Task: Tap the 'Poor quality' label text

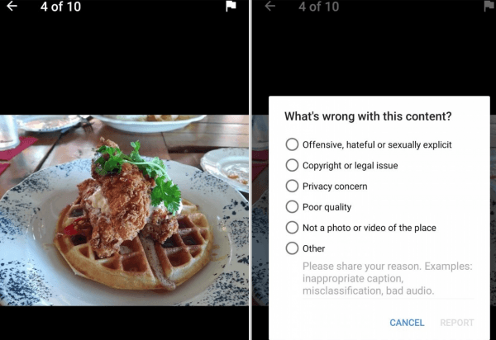Action: 327,207
